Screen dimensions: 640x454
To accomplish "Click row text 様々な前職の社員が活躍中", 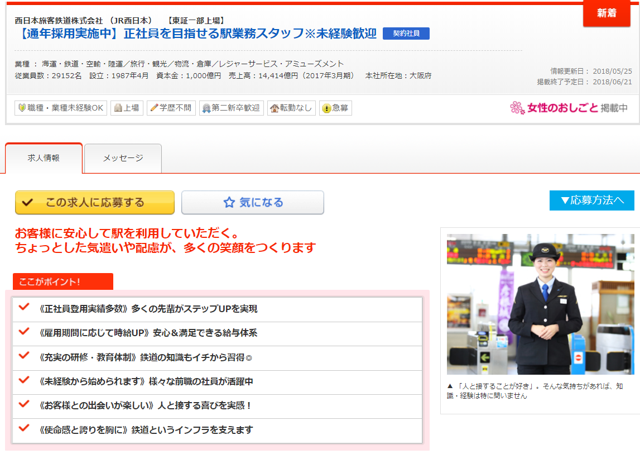I will click(x=201, y=381).
